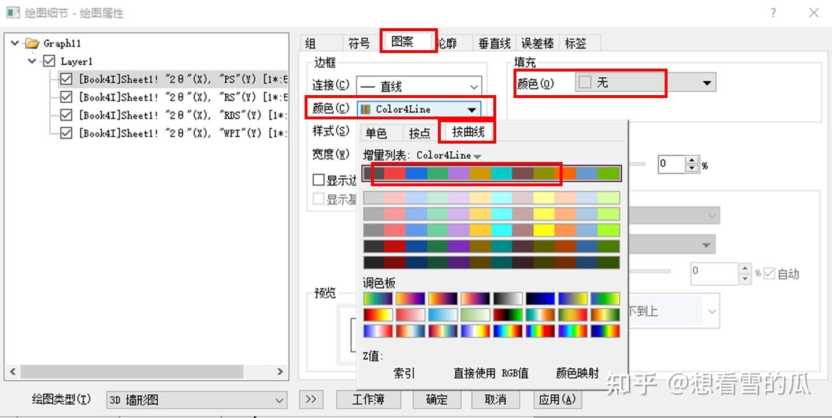The width and height of the screenshot is (832, 418).
Task: Click the 确定 button
Action: (x=436, y=399)
